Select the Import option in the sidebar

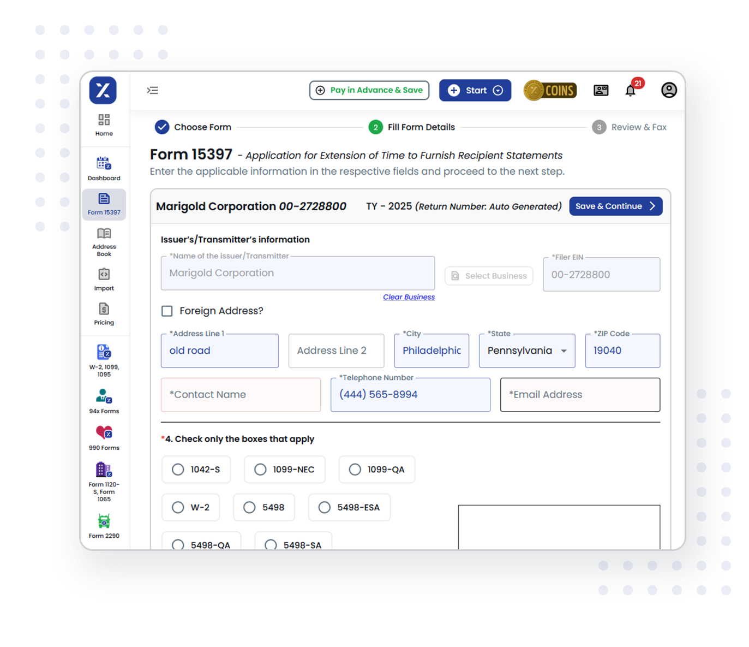[104, 280]
